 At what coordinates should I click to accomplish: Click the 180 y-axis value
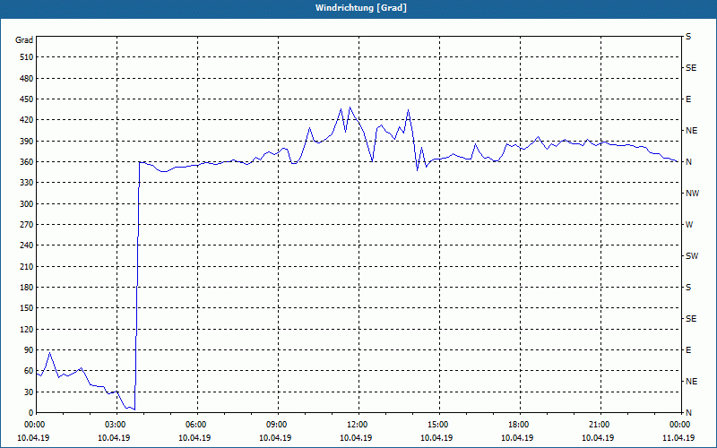click(x=27, y=287)
